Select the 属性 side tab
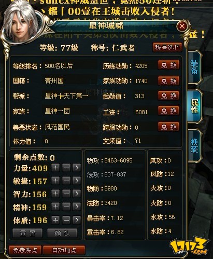This screenshot has width=213, height=259. pyautogui.click(x=194, y=106)
